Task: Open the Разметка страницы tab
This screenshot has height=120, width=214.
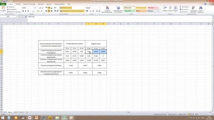Action: pos(29,4)
